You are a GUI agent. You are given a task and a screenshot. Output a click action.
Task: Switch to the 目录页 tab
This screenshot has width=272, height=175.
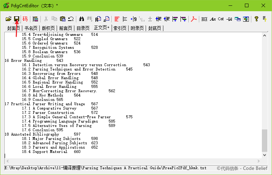pos(83,28)
